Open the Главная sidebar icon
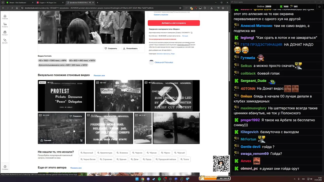This screenshot has height=182, width=324. point(5,17)
